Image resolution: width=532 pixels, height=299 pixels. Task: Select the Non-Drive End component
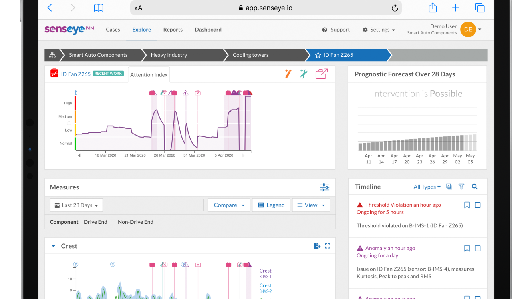click(135, 222)
